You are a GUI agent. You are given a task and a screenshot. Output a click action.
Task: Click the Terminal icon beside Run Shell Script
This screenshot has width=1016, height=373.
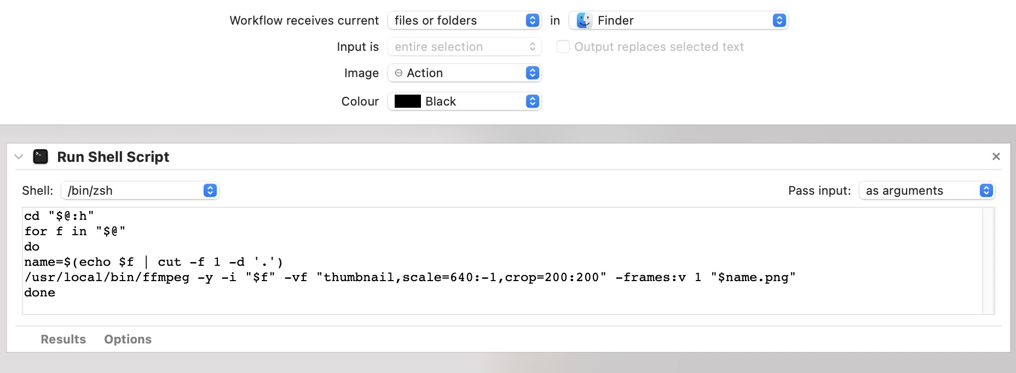tap(41, 156)
